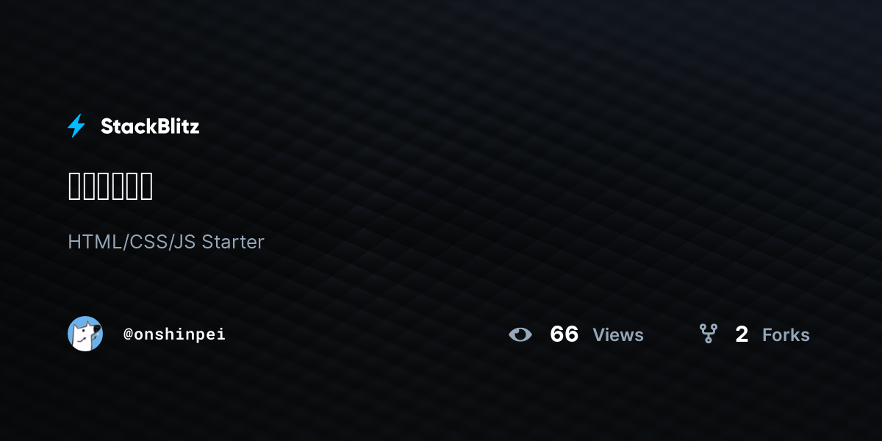Click the last box character in title
The width and height of the screenshot is (882, 441).
[147, 186]
